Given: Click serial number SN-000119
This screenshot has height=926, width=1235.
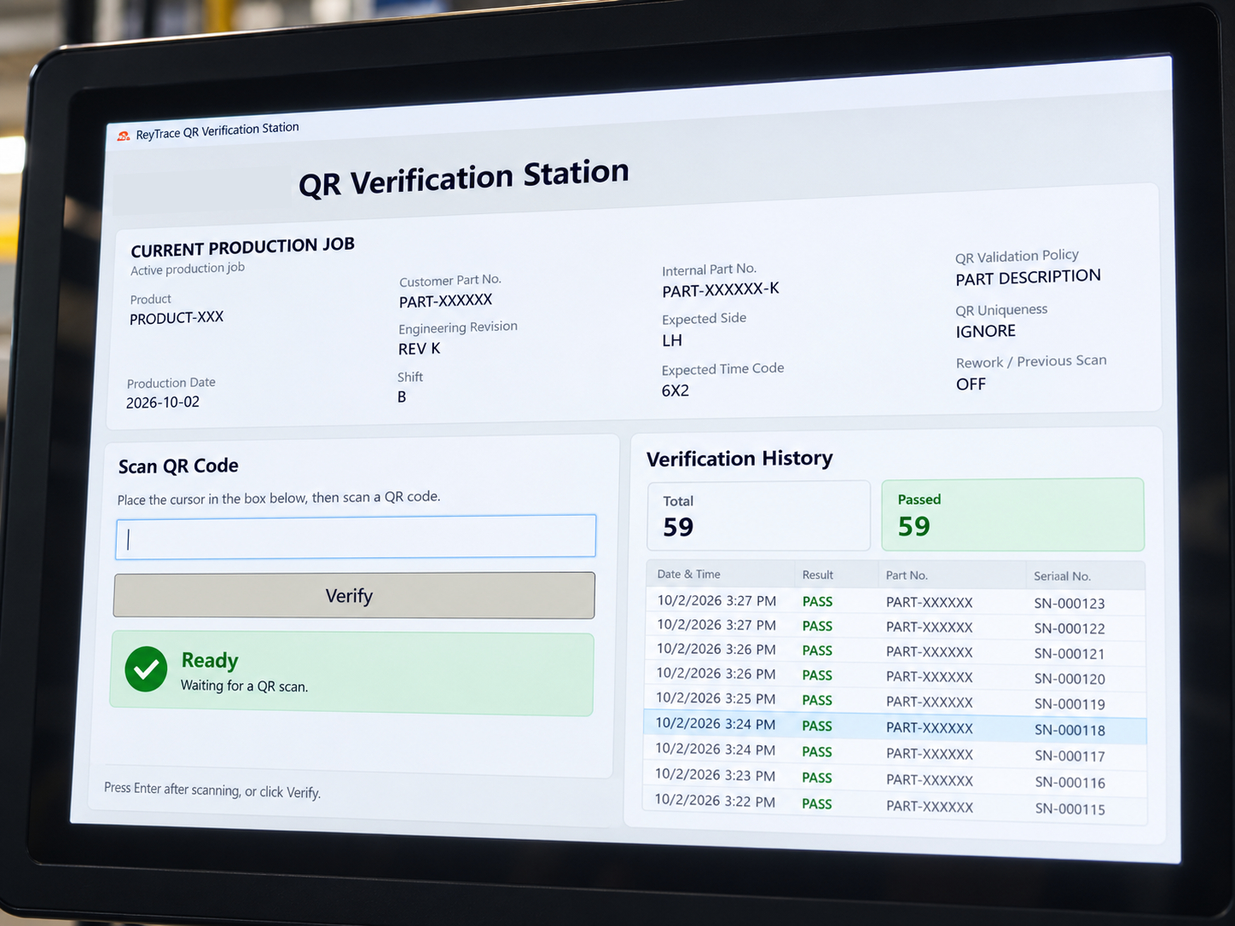Looking at the screenshot, I should point(1070,704).
